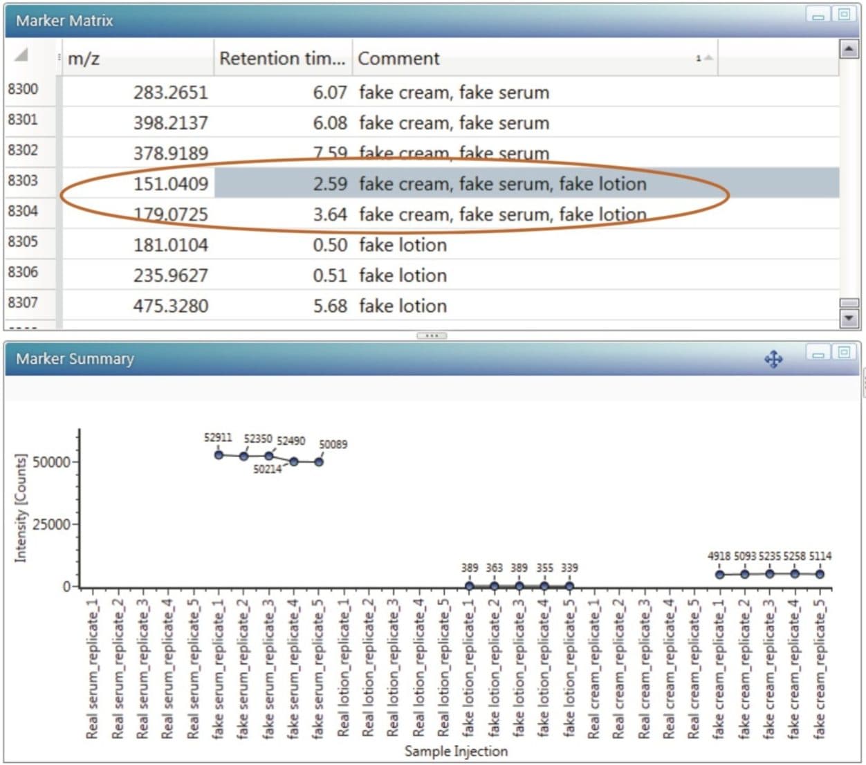This screenshot has height=765, width=866.
Task: Maximize the Marker Summary panel
Action: coord(844,353)
